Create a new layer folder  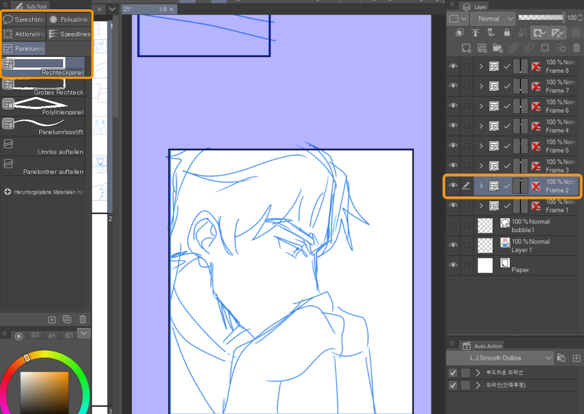pos(498,48)
